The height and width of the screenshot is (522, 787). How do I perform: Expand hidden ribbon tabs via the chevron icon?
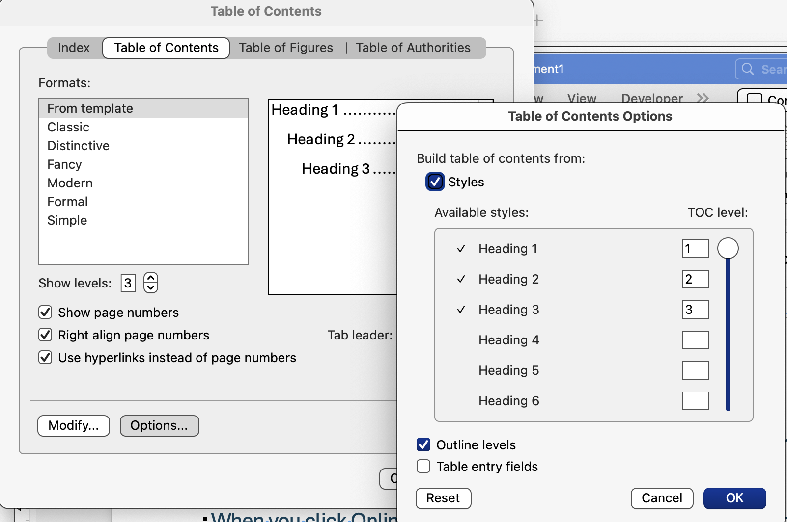tap(703, 97)
